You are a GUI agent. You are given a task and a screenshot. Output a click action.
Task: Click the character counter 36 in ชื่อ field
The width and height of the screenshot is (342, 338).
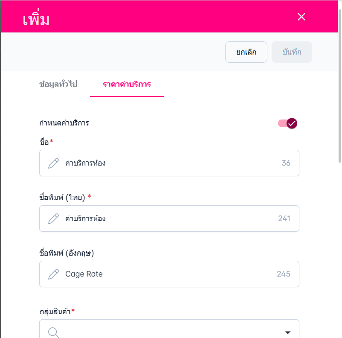(286, 163)
